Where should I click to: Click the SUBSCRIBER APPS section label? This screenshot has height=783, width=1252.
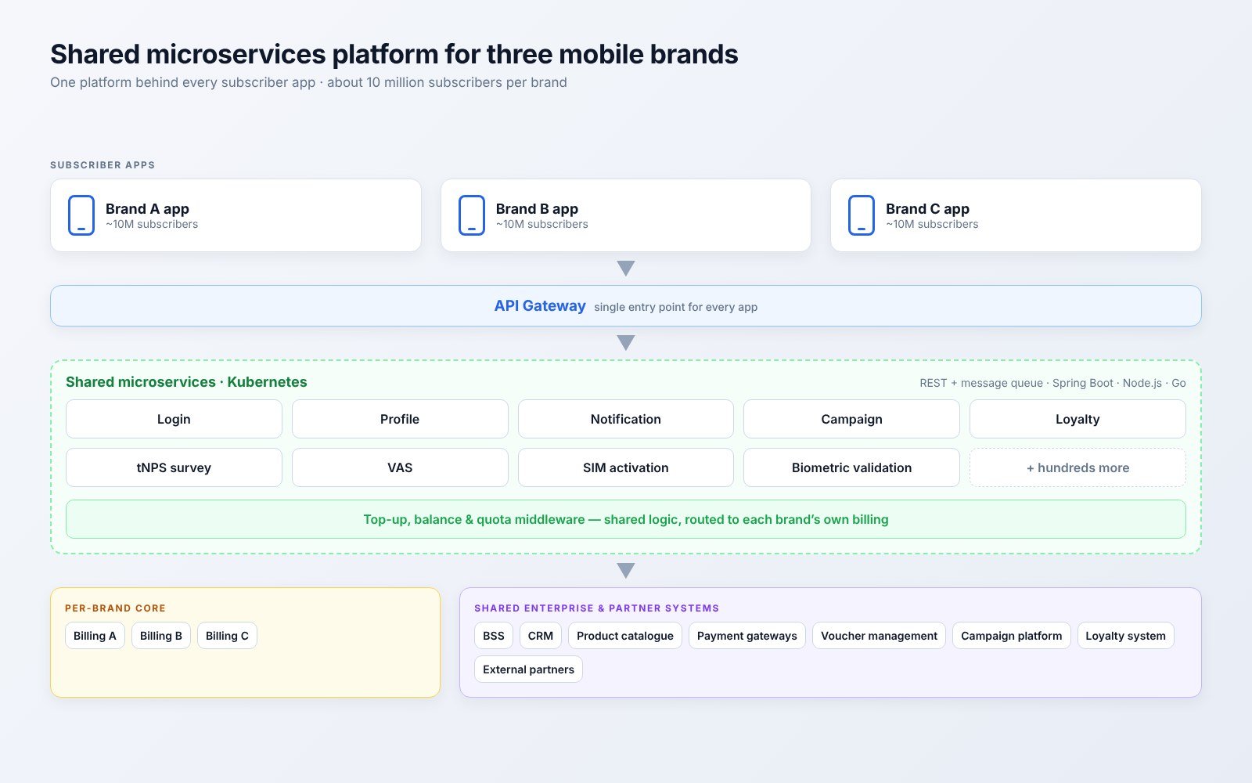[103, 165]
